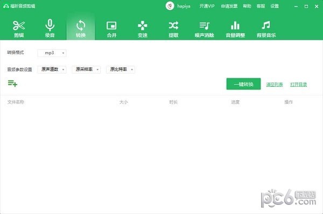Image resolution: width=323 pixels, height=214 pixels.
Task: Open the mp3 format dropdown
Action: coord(52,53)
